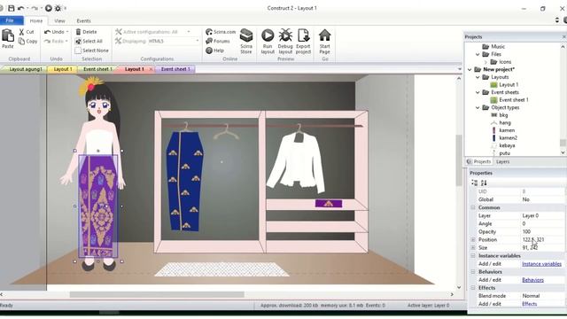Image resolution: width=567 pixels, height=319 pixels.
Task: Open the Help icon
Action: (209, 51)
